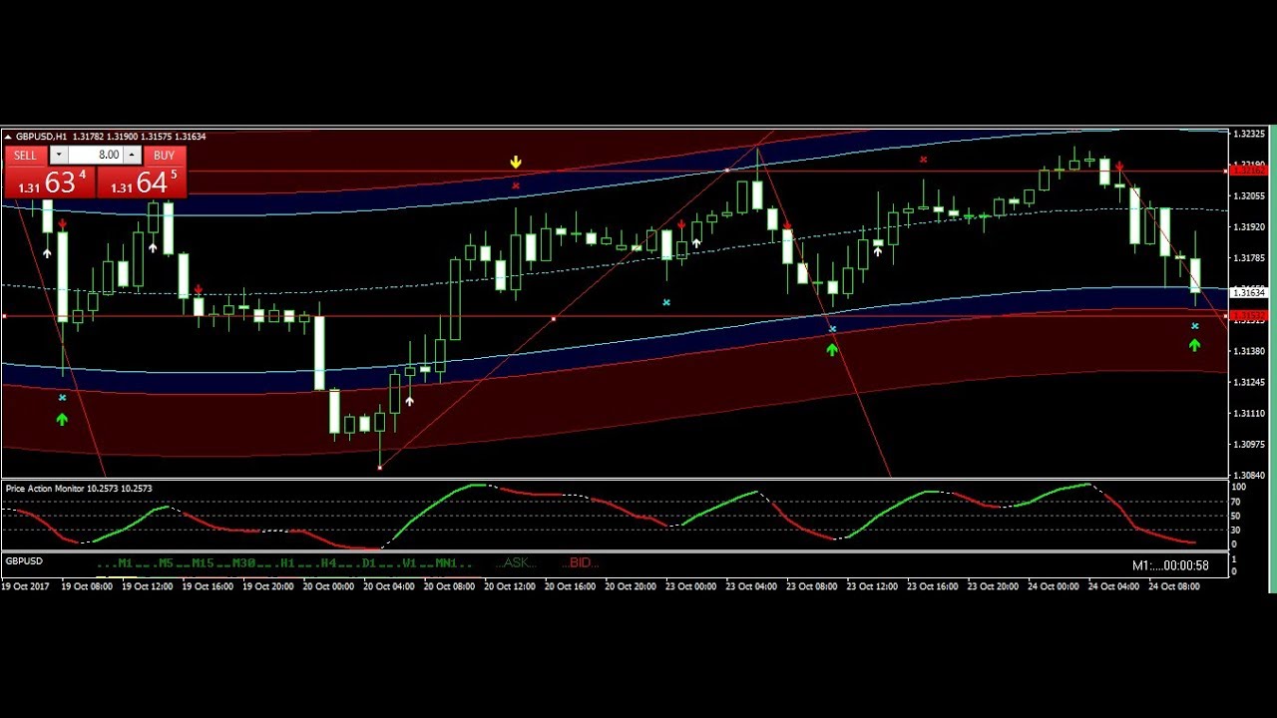Click the H1 timeframe indicator label
This screenshot has width=1277, height=718.
coord(287,563)
